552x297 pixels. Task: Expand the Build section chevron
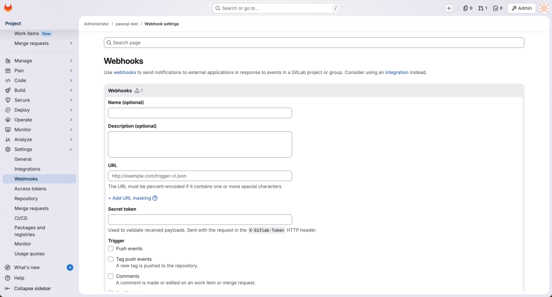pos(71,90)
